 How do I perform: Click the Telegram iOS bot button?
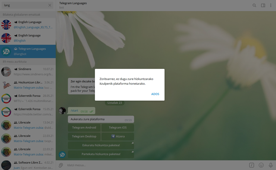point(118,128)
